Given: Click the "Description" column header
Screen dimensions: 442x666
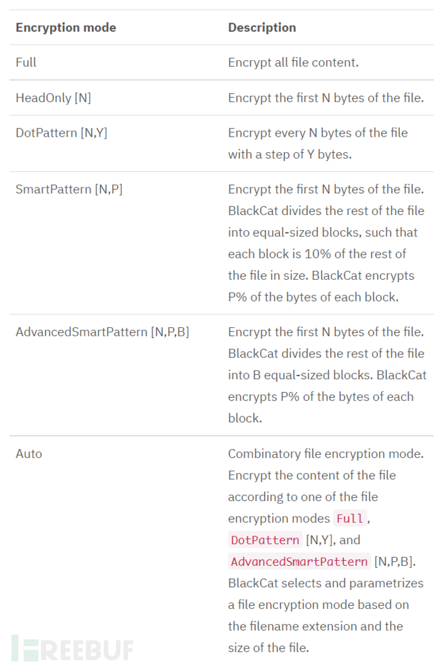Looking at the screenshot, I should point(262,28).
